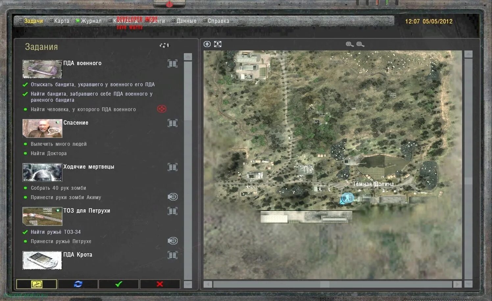
Task: Expand details for ПДА военного quest
Action: [173, 63]
